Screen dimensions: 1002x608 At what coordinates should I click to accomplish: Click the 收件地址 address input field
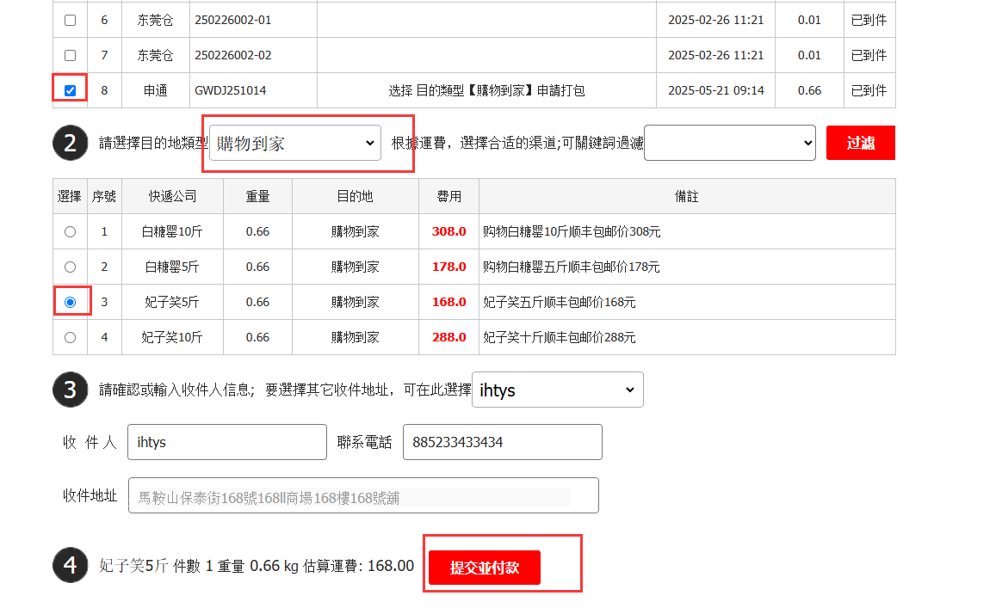click(362, 495)
